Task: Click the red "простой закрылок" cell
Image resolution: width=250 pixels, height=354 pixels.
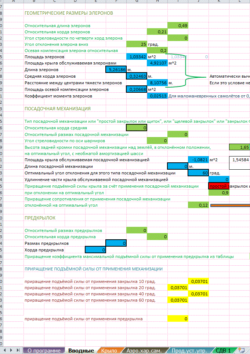Action: click(x=219, y=186)
